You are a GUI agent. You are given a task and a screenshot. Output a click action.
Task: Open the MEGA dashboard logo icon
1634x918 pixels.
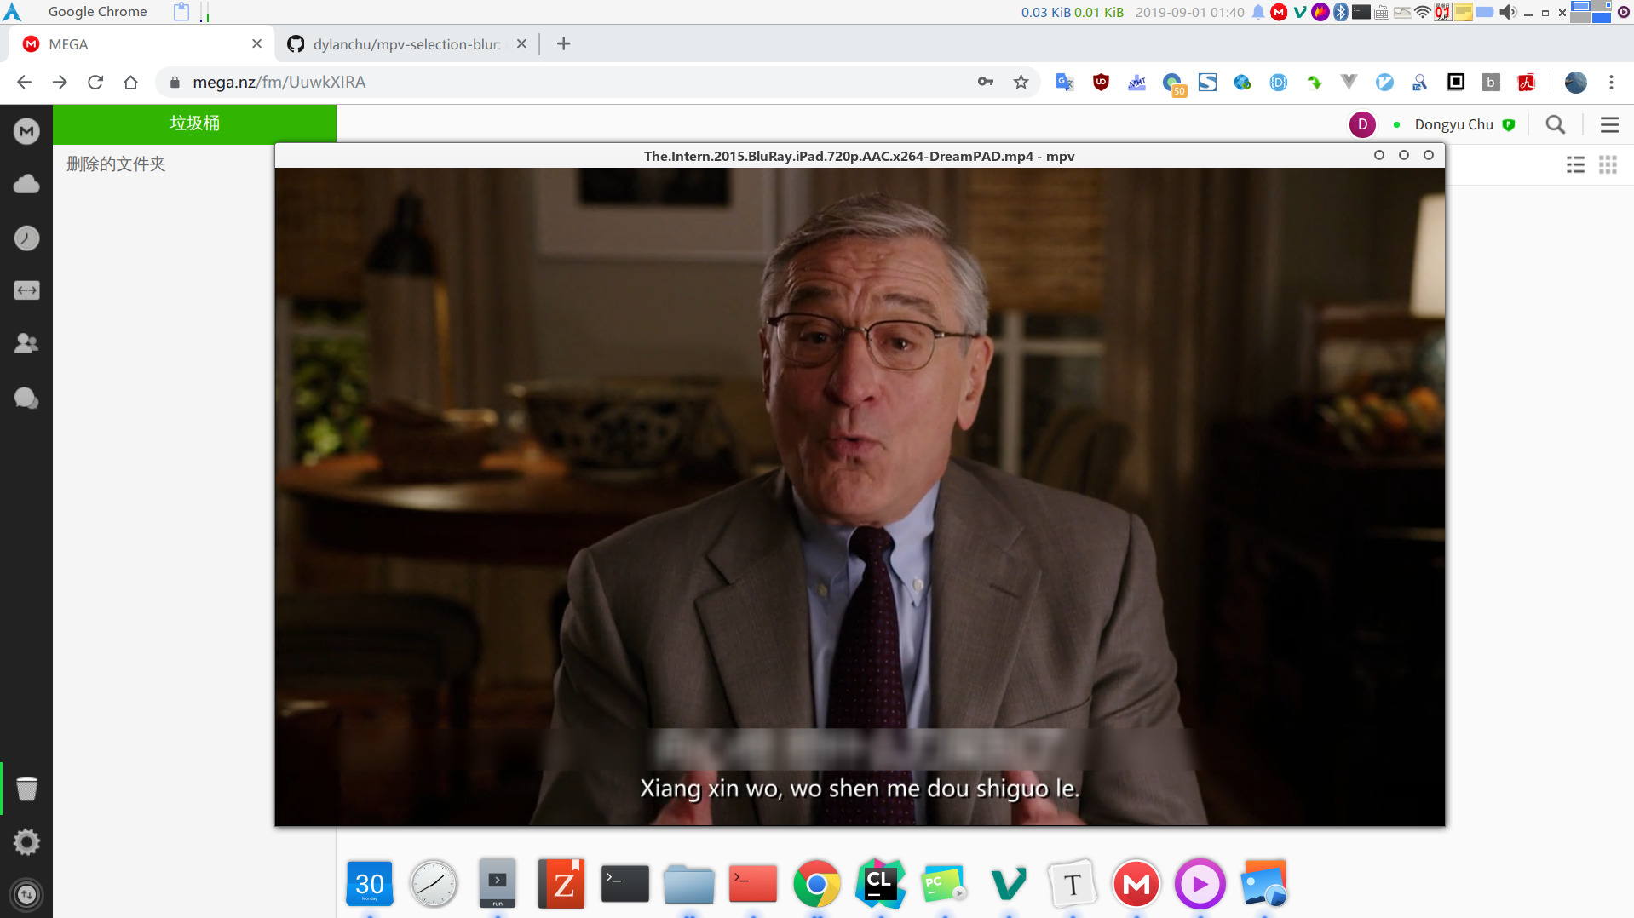(26, 131)
